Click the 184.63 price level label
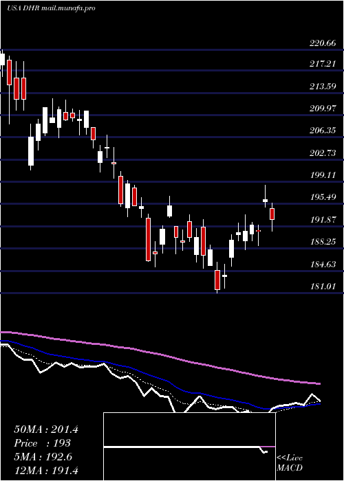This screenshot has width=344, height=481. coord(323,264)
